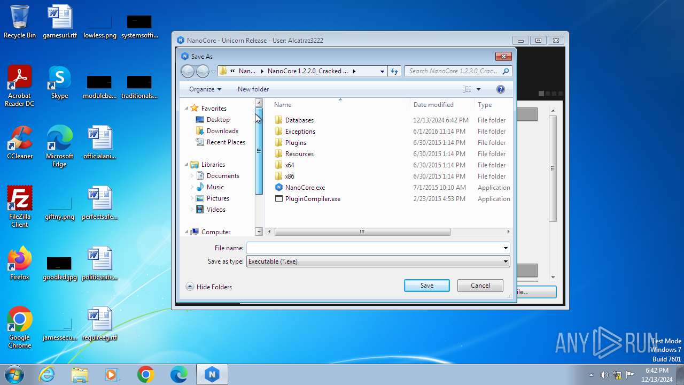Open Firefox desktop shortcut
The width and height of the screenshot is (684, 385).
(20, 264)
